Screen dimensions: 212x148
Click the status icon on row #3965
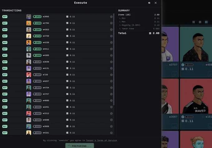click(x=111, y=17)
